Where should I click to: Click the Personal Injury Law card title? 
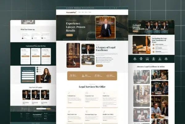[x=91, y=114]
